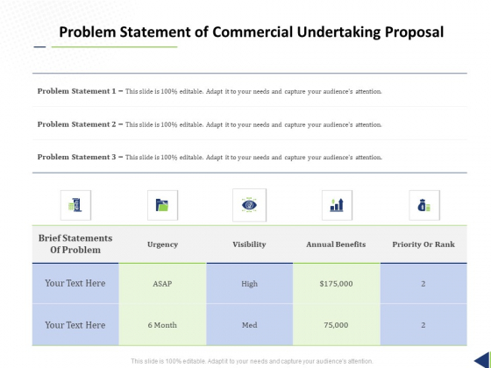The image size is (491, 368).
Task: Click the 'Med' visibility cell
Action: (x=250, y=325)
